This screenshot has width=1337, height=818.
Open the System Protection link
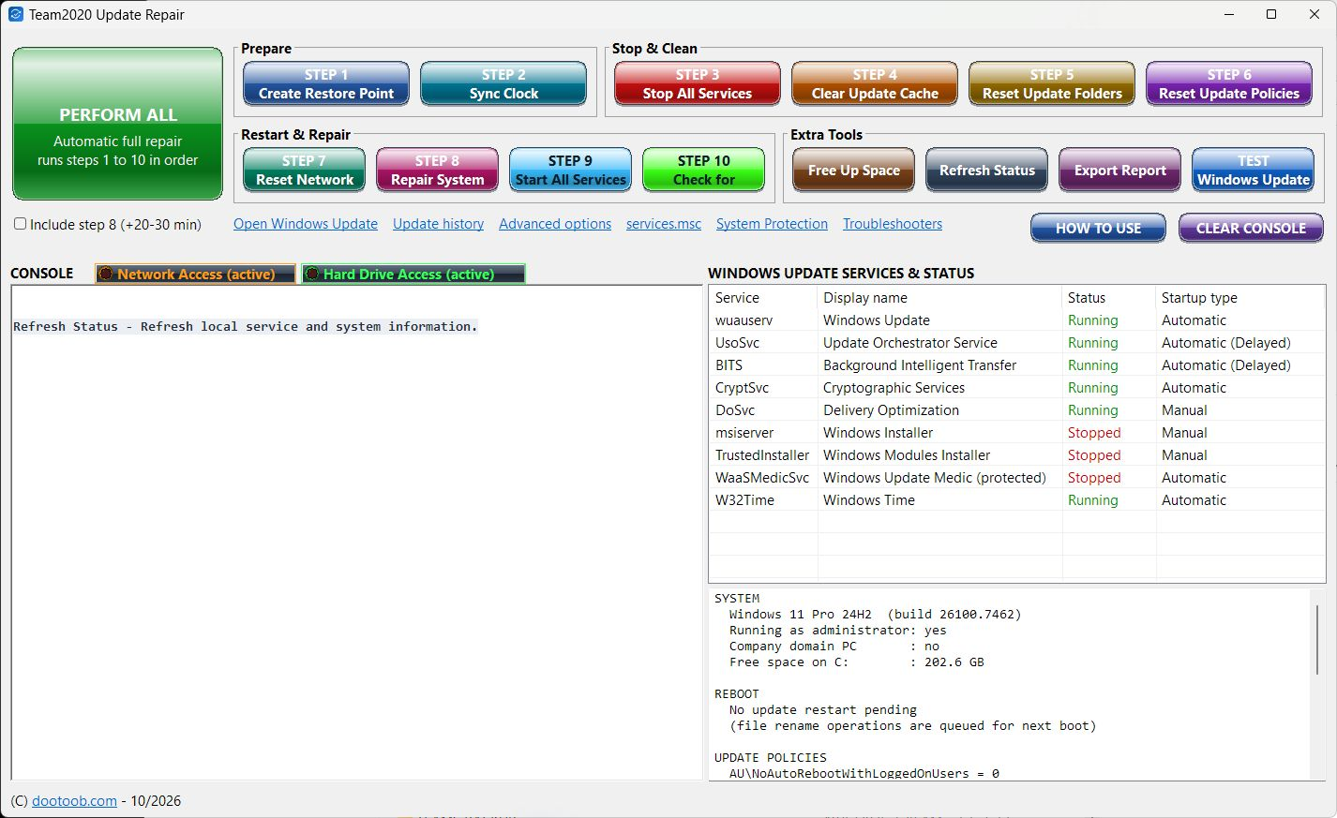[773, 224]
